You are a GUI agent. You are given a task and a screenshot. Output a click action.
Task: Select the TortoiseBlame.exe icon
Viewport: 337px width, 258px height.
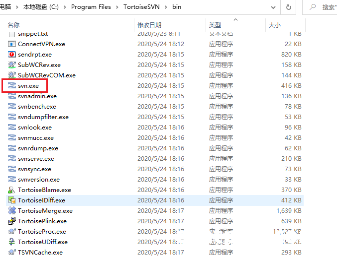coord(12,190)
